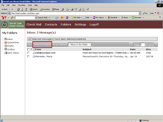Check the Makredes, Maria message checkbox
Image resolution: width=163 pixels, height=122 pixels.
click(x=28, y=56)
